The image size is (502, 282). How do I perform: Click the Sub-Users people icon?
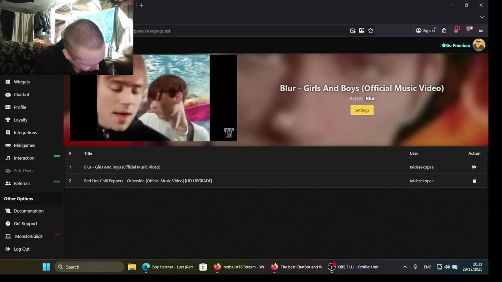coord(8,171)
